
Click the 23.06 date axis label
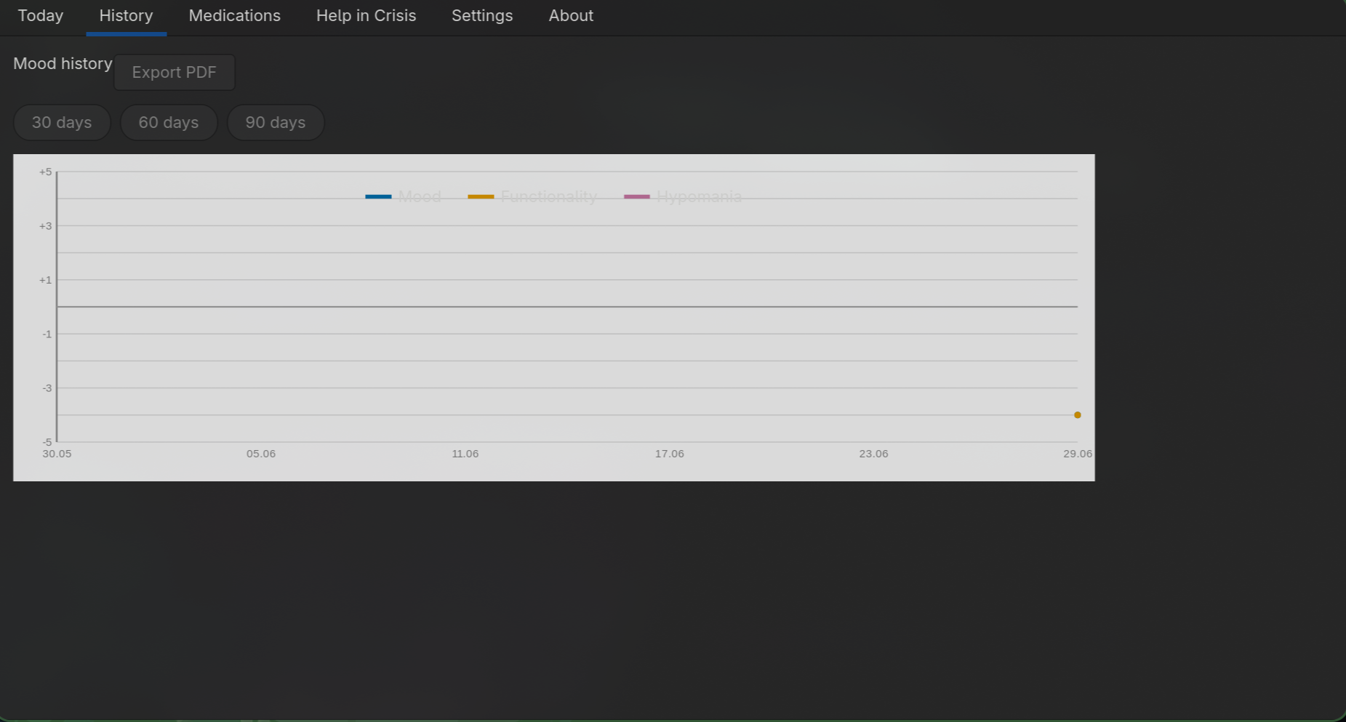(873, 454)
